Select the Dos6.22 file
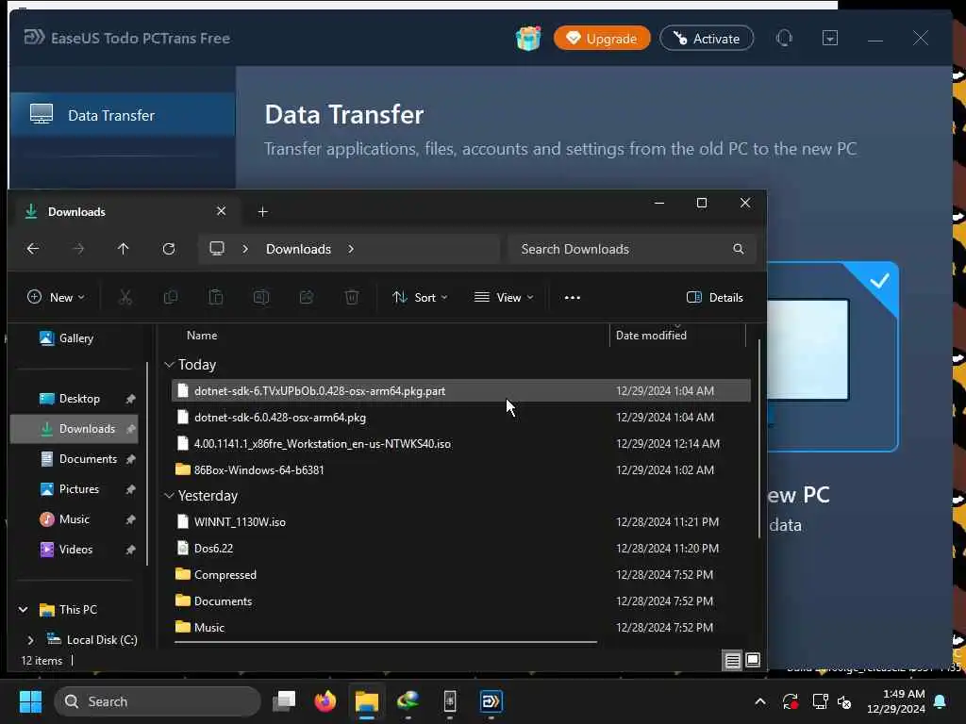 pyautogui.click(x=460, y=549)
